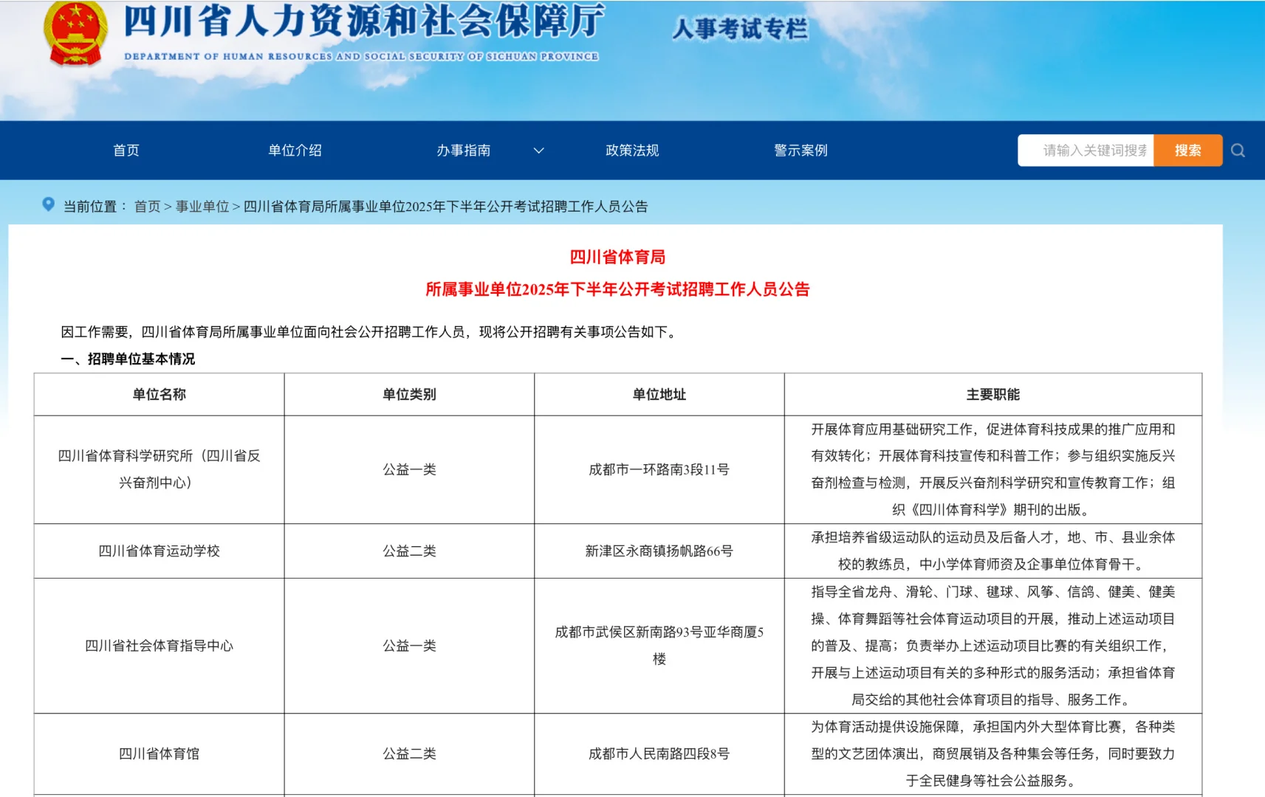Click the 四川省体育科学研究所 unit name cell

[159, 469]
